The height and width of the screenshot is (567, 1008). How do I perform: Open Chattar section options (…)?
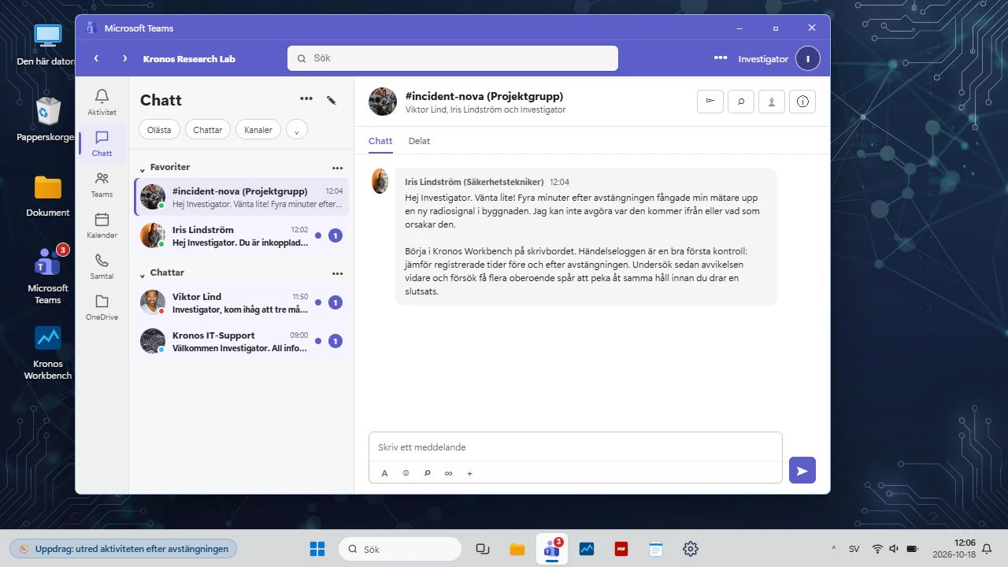(338, 273)
